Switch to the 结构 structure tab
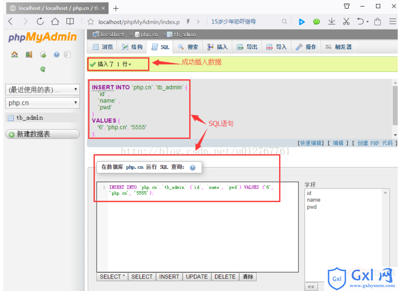 (132, 47)
